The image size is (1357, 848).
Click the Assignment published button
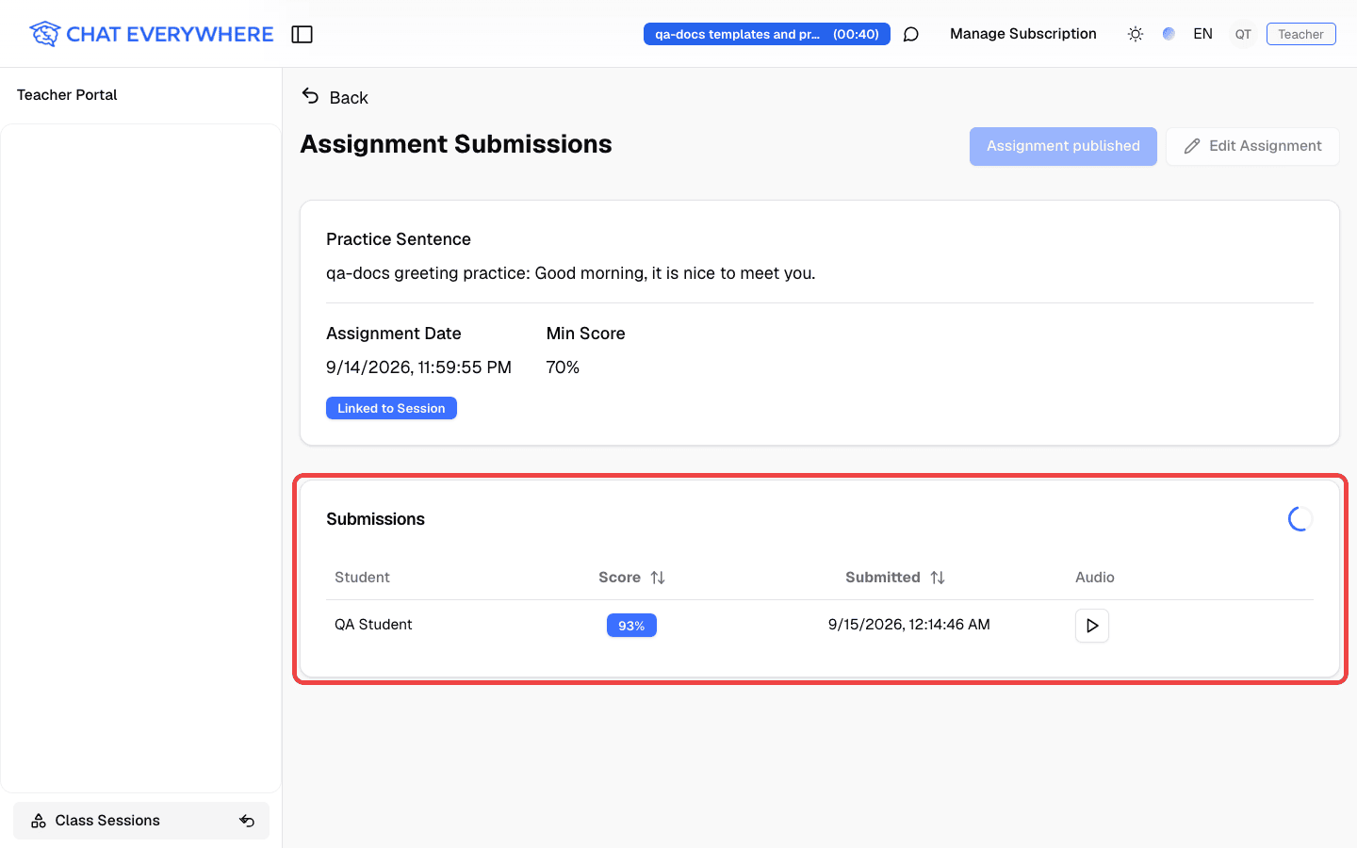1063,146
